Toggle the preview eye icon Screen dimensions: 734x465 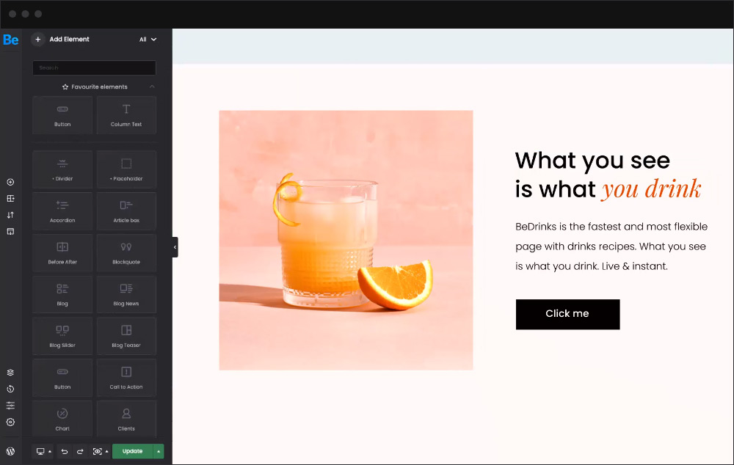click(x=97, y=452)
